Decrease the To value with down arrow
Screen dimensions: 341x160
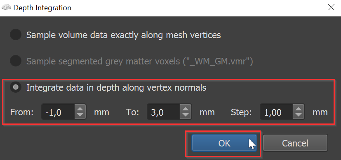(186, 115)
